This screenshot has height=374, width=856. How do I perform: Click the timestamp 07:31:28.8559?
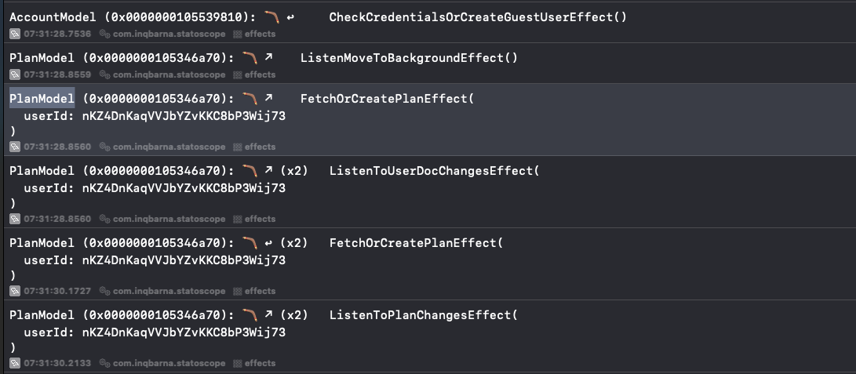[57, 74]
